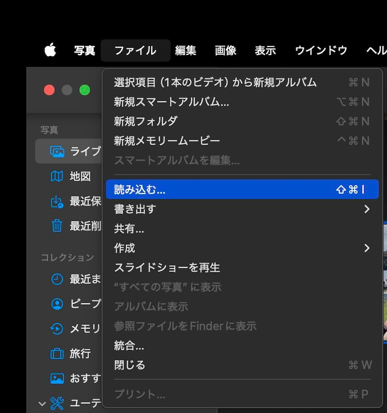Choose 新規スマートアルバム… menu item
Screen dimensions: 387x413
click(242, 102)
